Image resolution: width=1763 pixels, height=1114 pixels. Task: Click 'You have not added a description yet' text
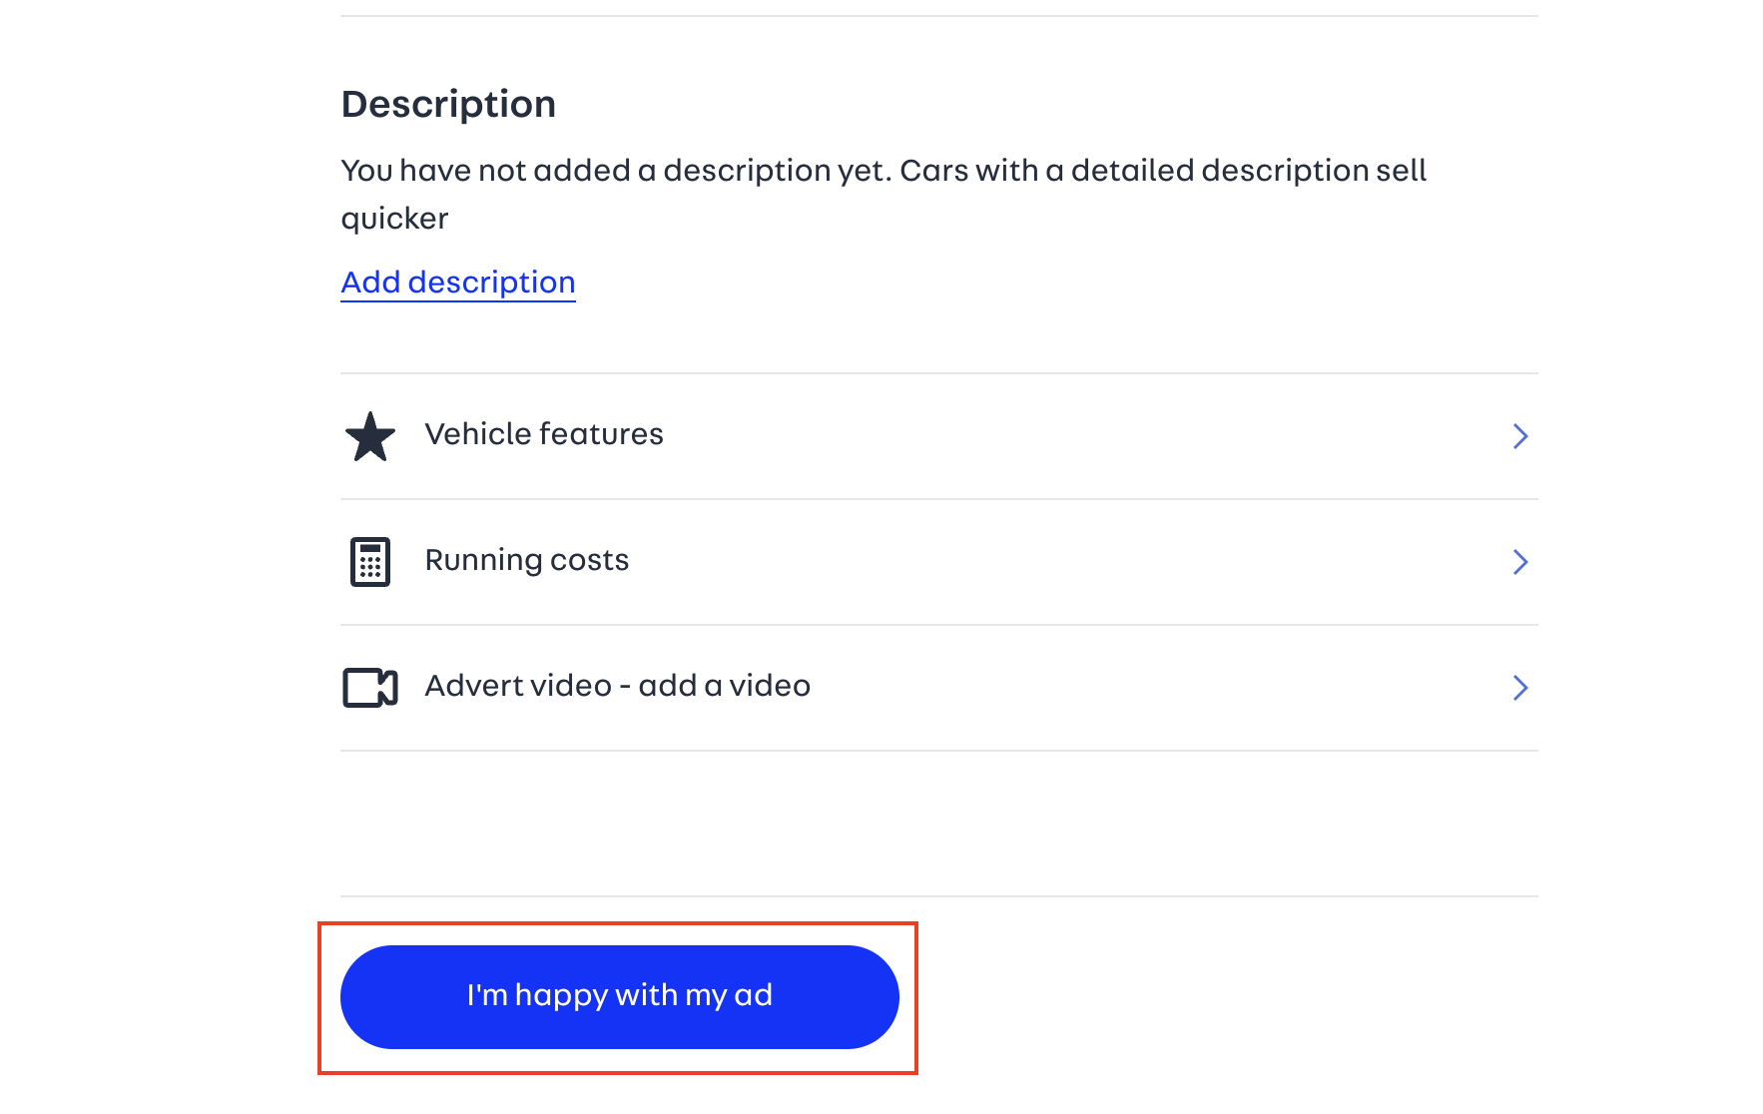[x=614, y=171]
